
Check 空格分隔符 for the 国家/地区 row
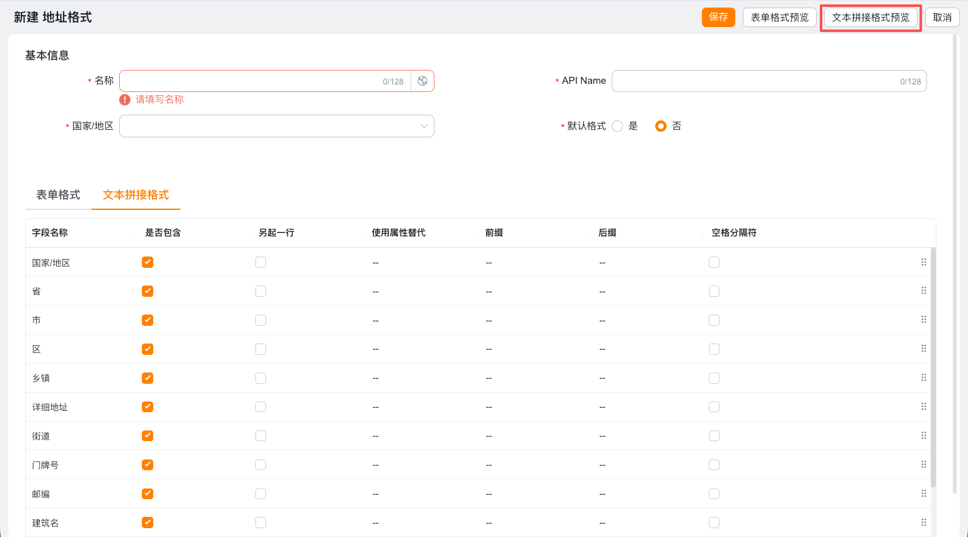(x=714, y=262)
